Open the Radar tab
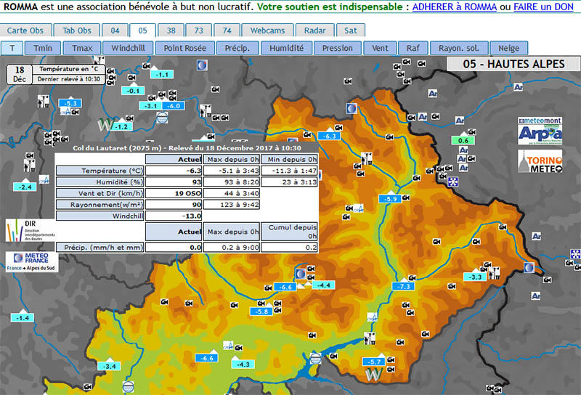The image size is (581, 395). point(315,30)
